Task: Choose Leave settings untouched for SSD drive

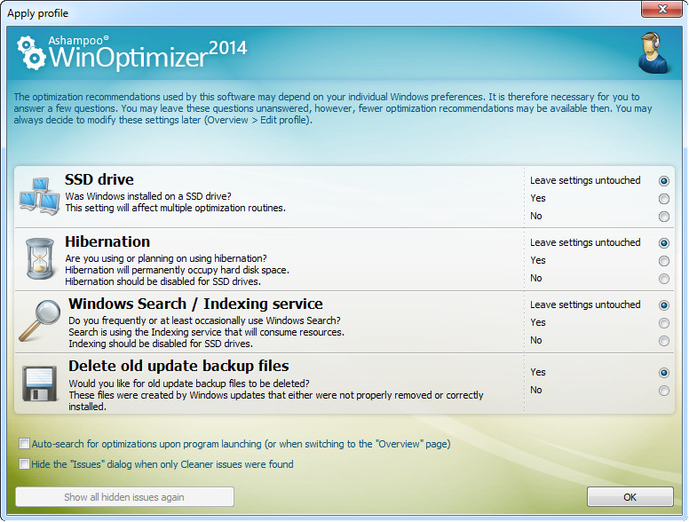Action: point(664,181)
